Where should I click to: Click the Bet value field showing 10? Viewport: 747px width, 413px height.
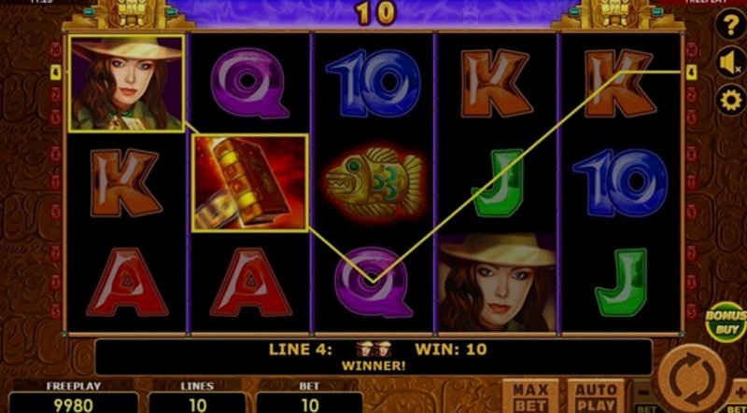tap(310, 405)
